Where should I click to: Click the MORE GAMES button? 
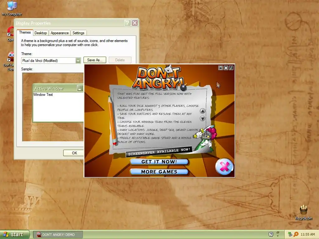coord(159,172)
